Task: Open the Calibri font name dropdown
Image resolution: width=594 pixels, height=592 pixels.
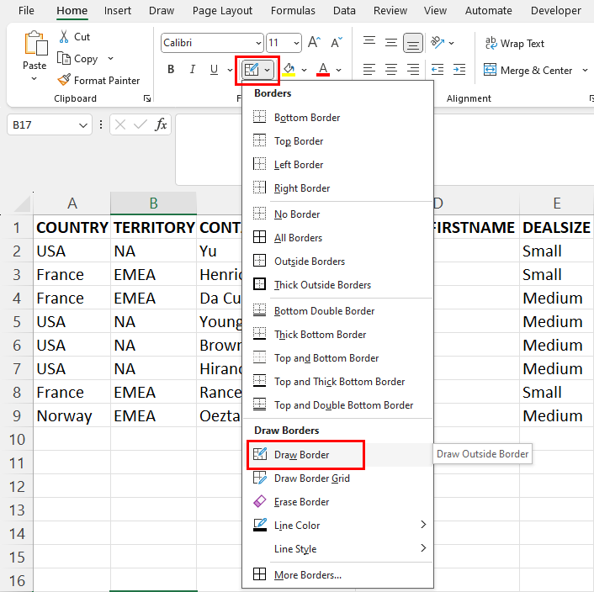Action: click(259, 43)
